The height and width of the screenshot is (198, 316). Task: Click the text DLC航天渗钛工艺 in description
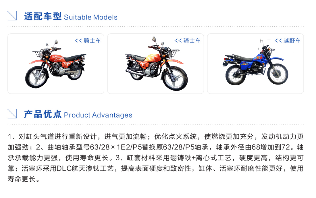tap(85, 168)
